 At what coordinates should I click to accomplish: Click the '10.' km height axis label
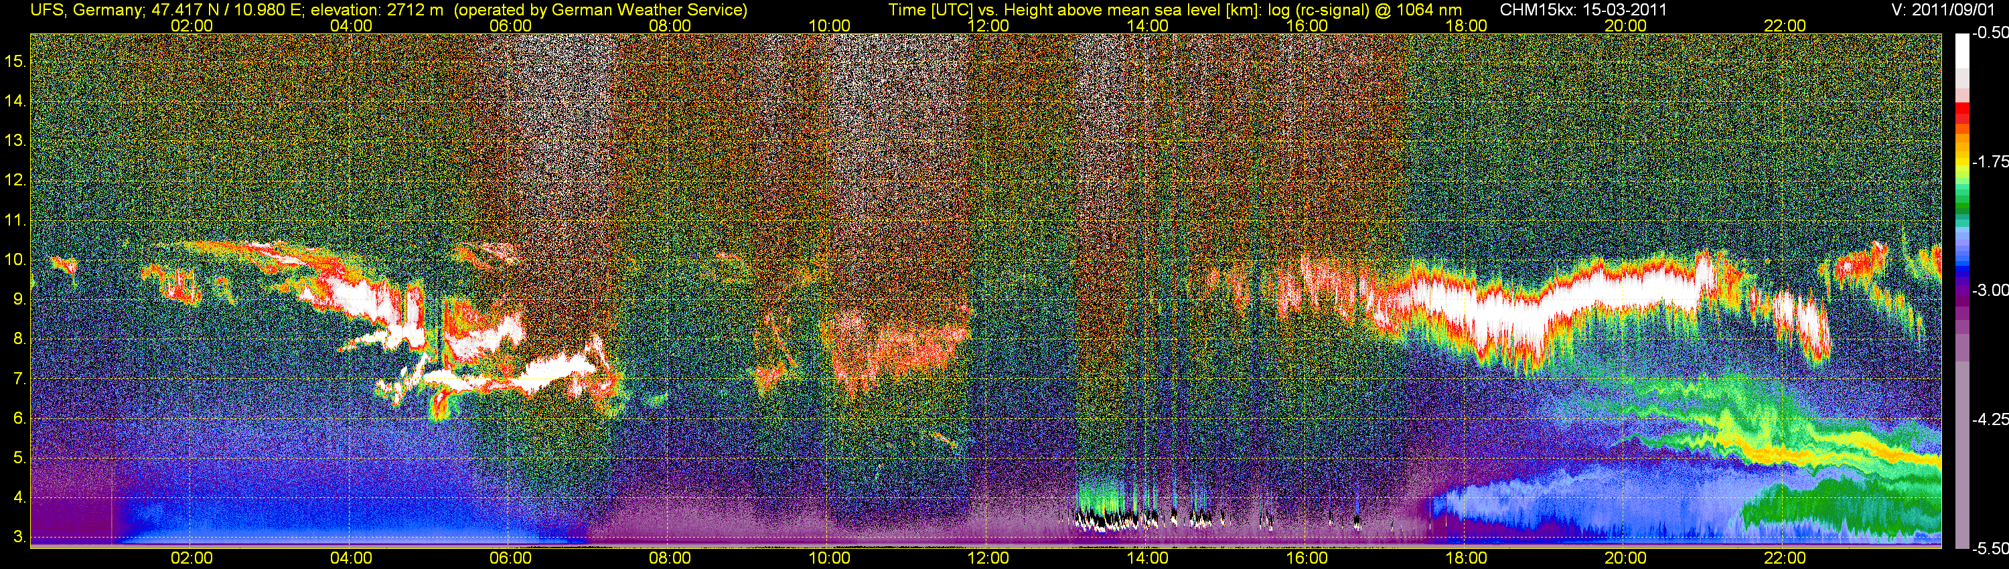(15, 260)
